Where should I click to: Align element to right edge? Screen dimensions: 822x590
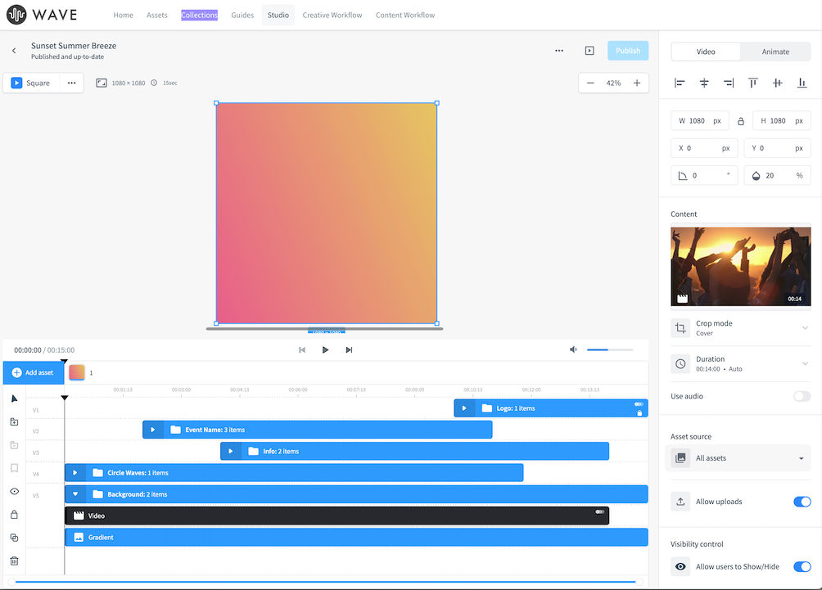tap(729, 83)
